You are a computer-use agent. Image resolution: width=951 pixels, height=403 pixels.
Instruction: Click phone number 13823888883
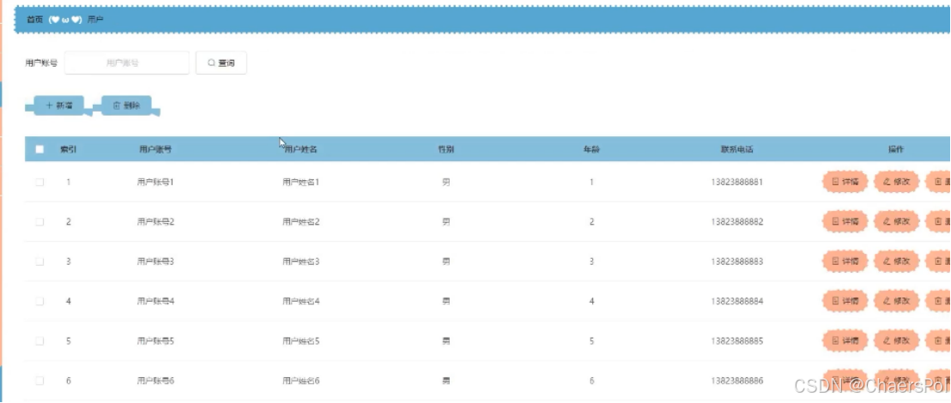(737, 262)
